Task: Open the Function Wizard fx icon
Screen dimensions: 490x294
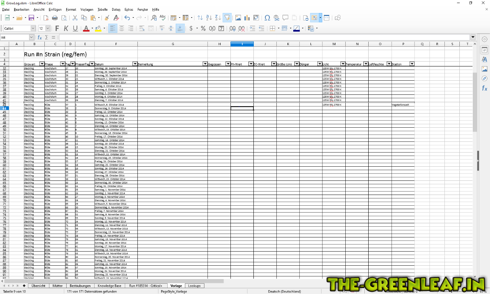Action: 39,37
